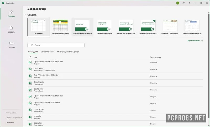This screenshot has width=210, height=127.
Task: Choose the Календарь с фотографиями template
Action: (170, 27)
